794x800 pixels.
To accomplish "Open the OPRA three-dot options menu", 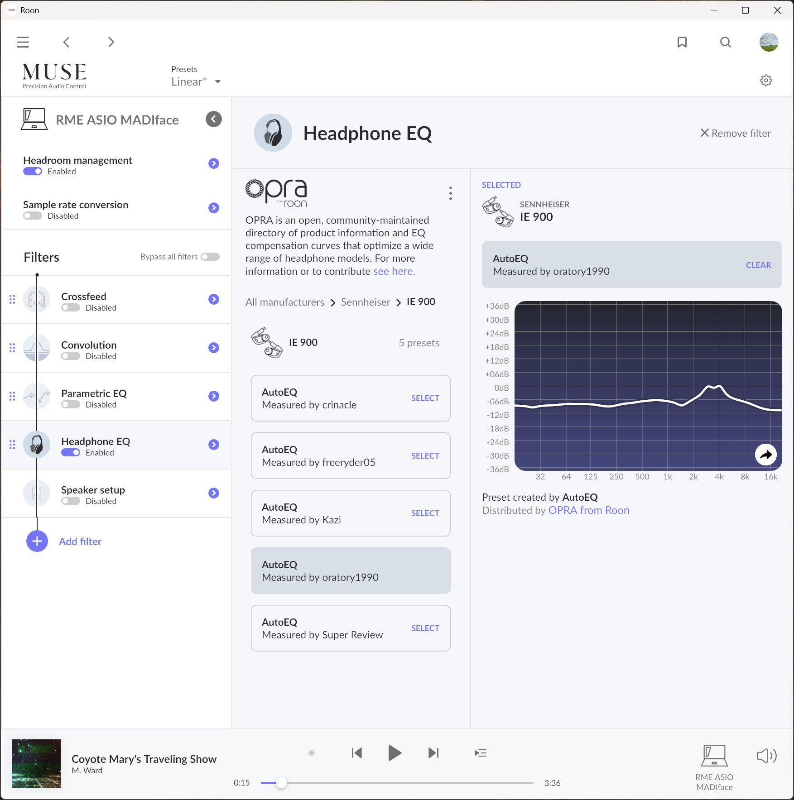I will pyautogui.click(x=450, y=193).
